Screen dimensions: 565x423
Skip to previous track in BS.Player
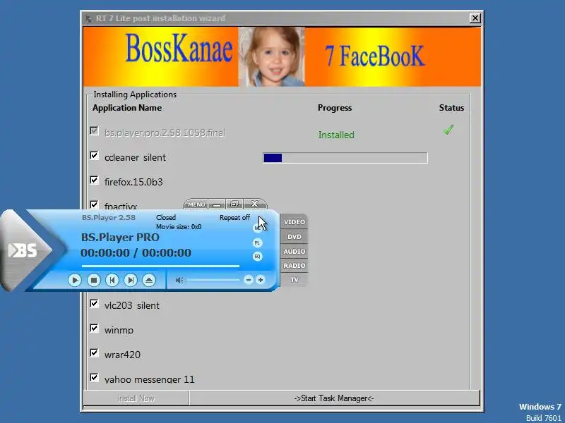[x=112, y=280]
